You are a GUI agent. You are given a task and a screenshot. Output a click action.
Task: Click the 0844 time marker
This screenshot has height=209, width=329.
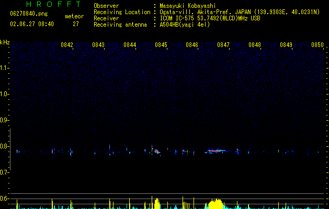tap(130, 45)
